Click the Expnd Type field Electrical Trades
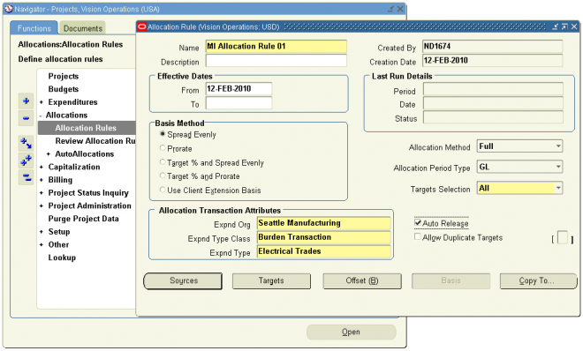Viewport: 583px width, 351px height. pos(324,251)
